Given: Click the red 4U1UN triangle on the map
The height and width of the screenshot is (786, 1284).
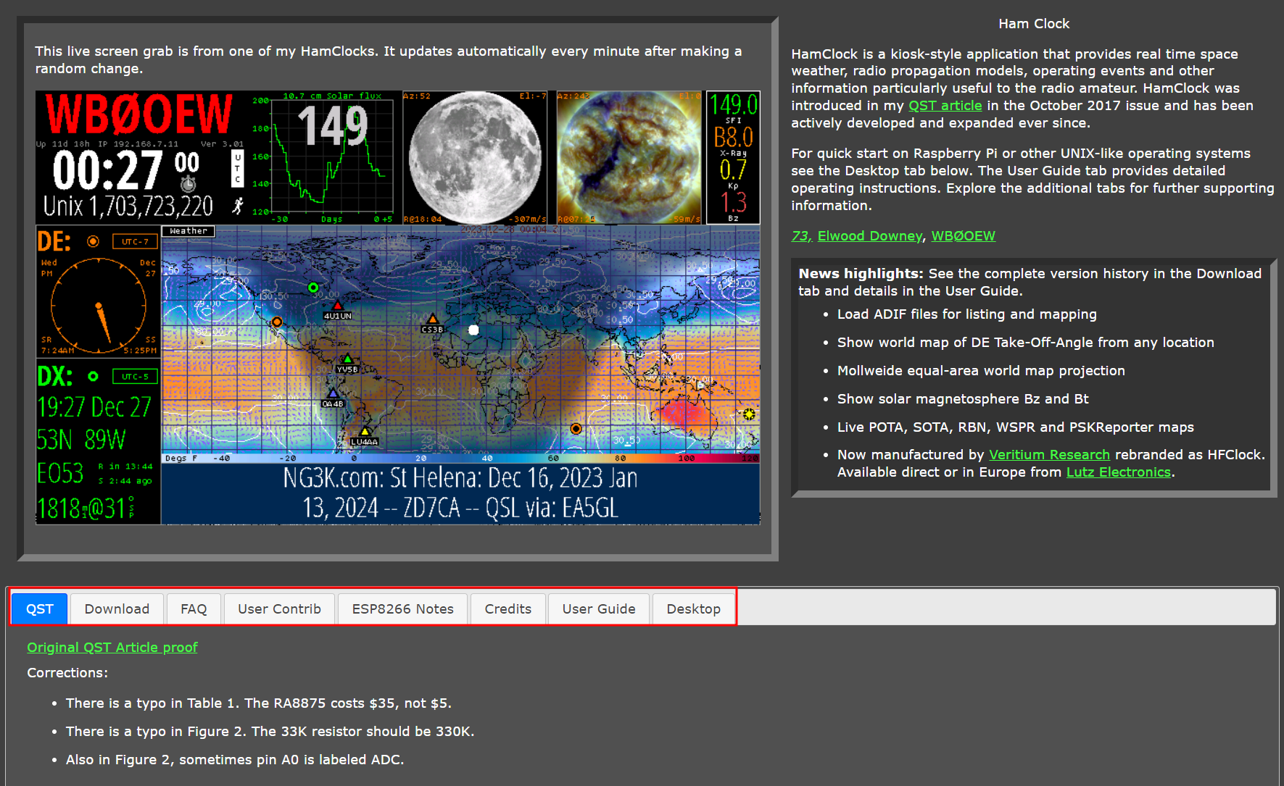Looking at the screenshot, I should coord(337,305).
